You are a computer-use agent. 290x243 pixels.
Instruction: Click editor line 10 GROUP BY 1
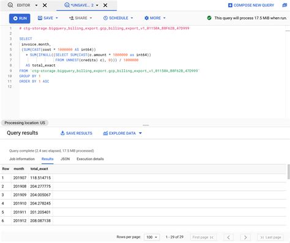[x=30, y=76]
